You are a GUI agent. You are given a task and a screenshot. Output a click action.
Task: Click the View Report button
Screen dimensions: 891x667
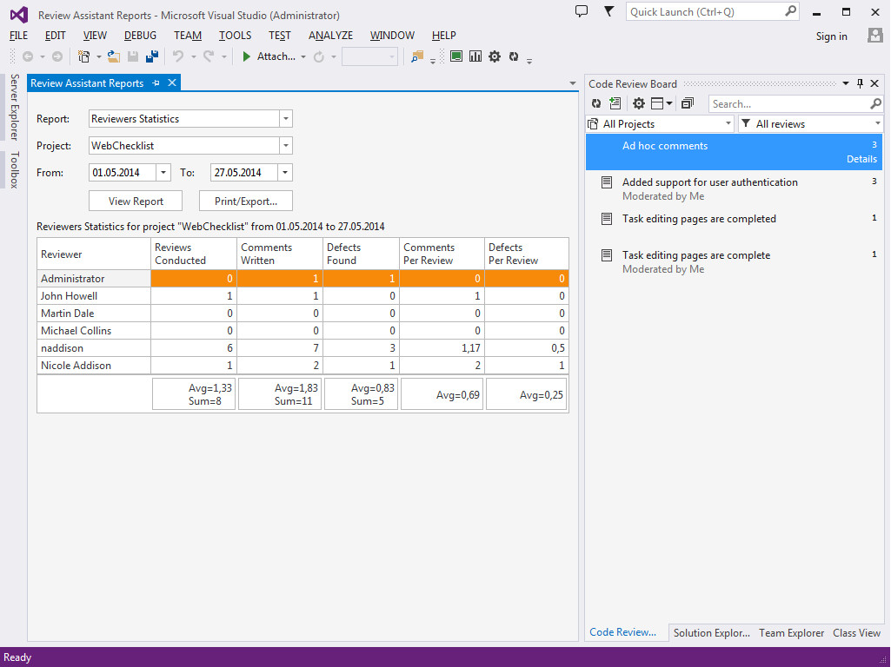(x=136, y=201)
